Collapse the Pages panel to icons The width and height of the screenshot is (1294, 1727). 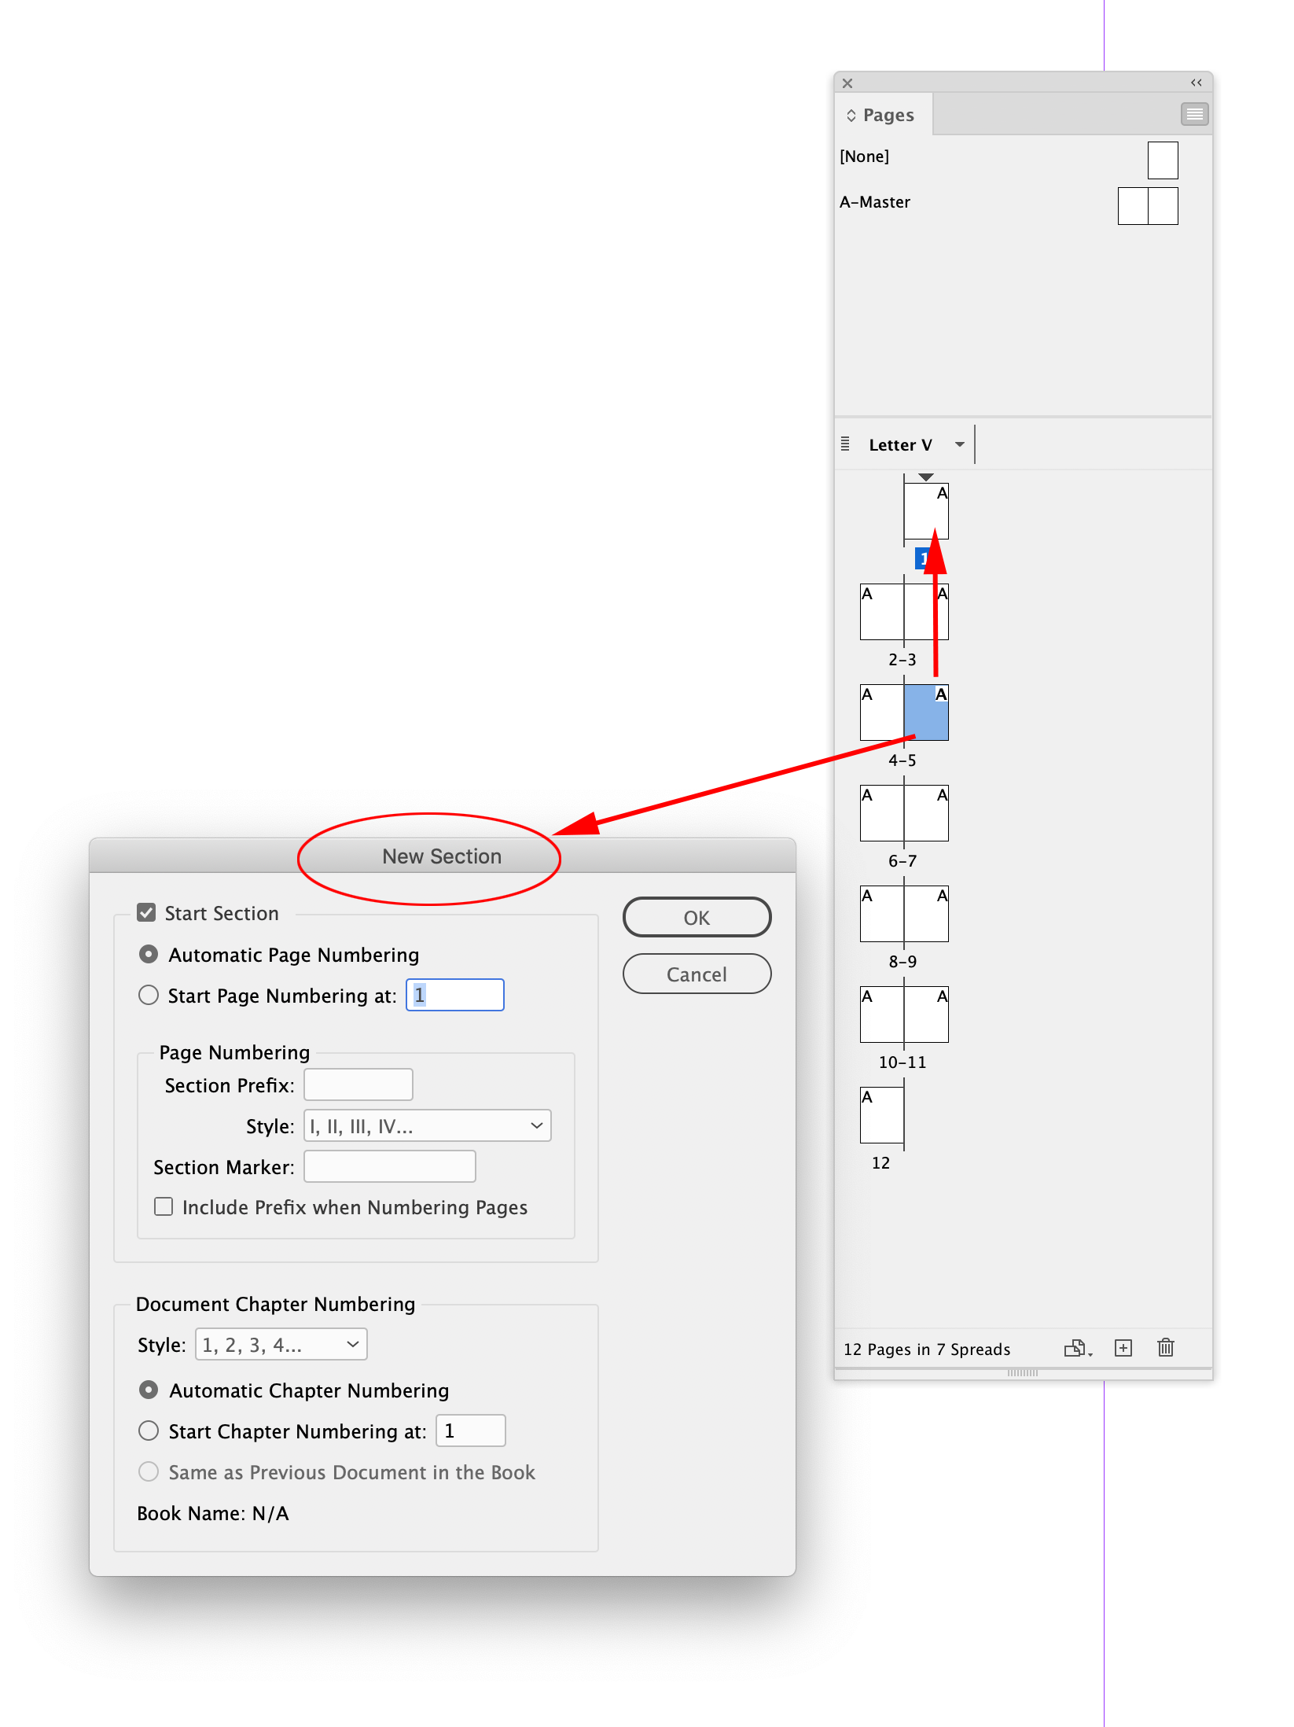[1196, 83]
